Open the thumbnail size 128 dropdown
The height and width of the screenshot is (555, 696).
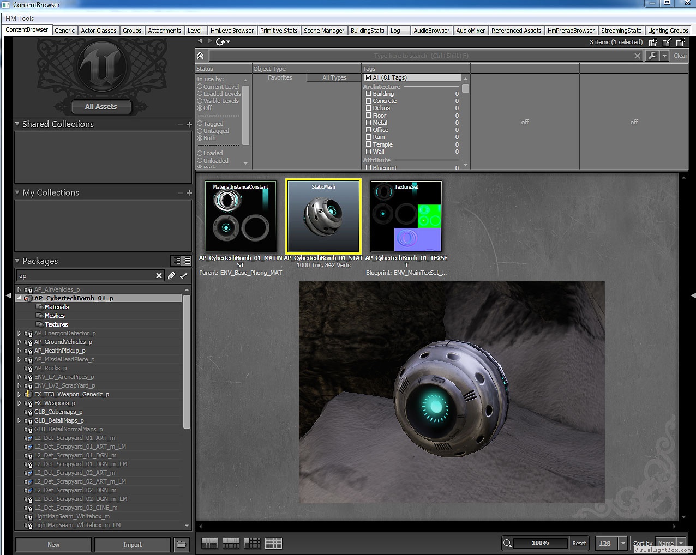[x=623, y=544]
